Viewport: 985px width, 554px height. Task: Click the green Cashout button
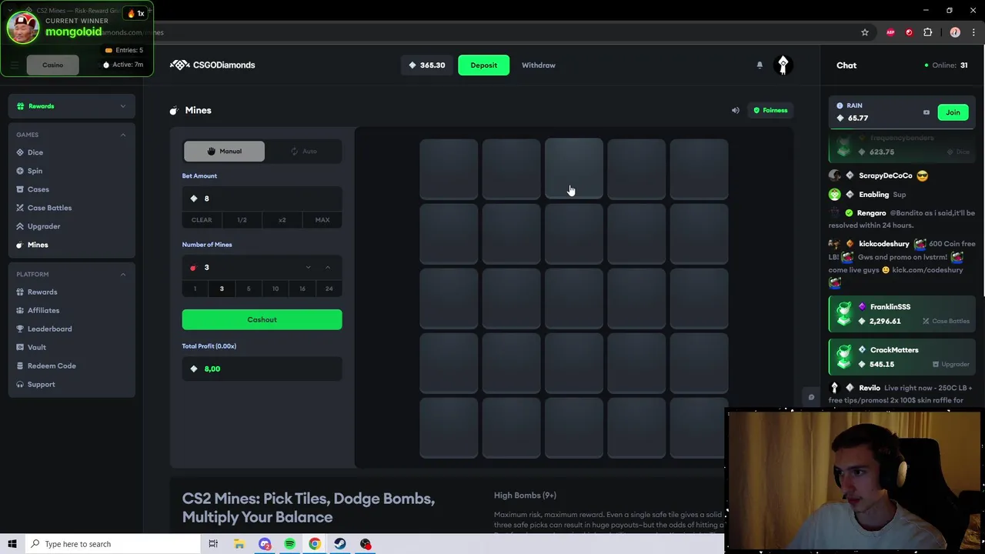(x=262, y=319)
